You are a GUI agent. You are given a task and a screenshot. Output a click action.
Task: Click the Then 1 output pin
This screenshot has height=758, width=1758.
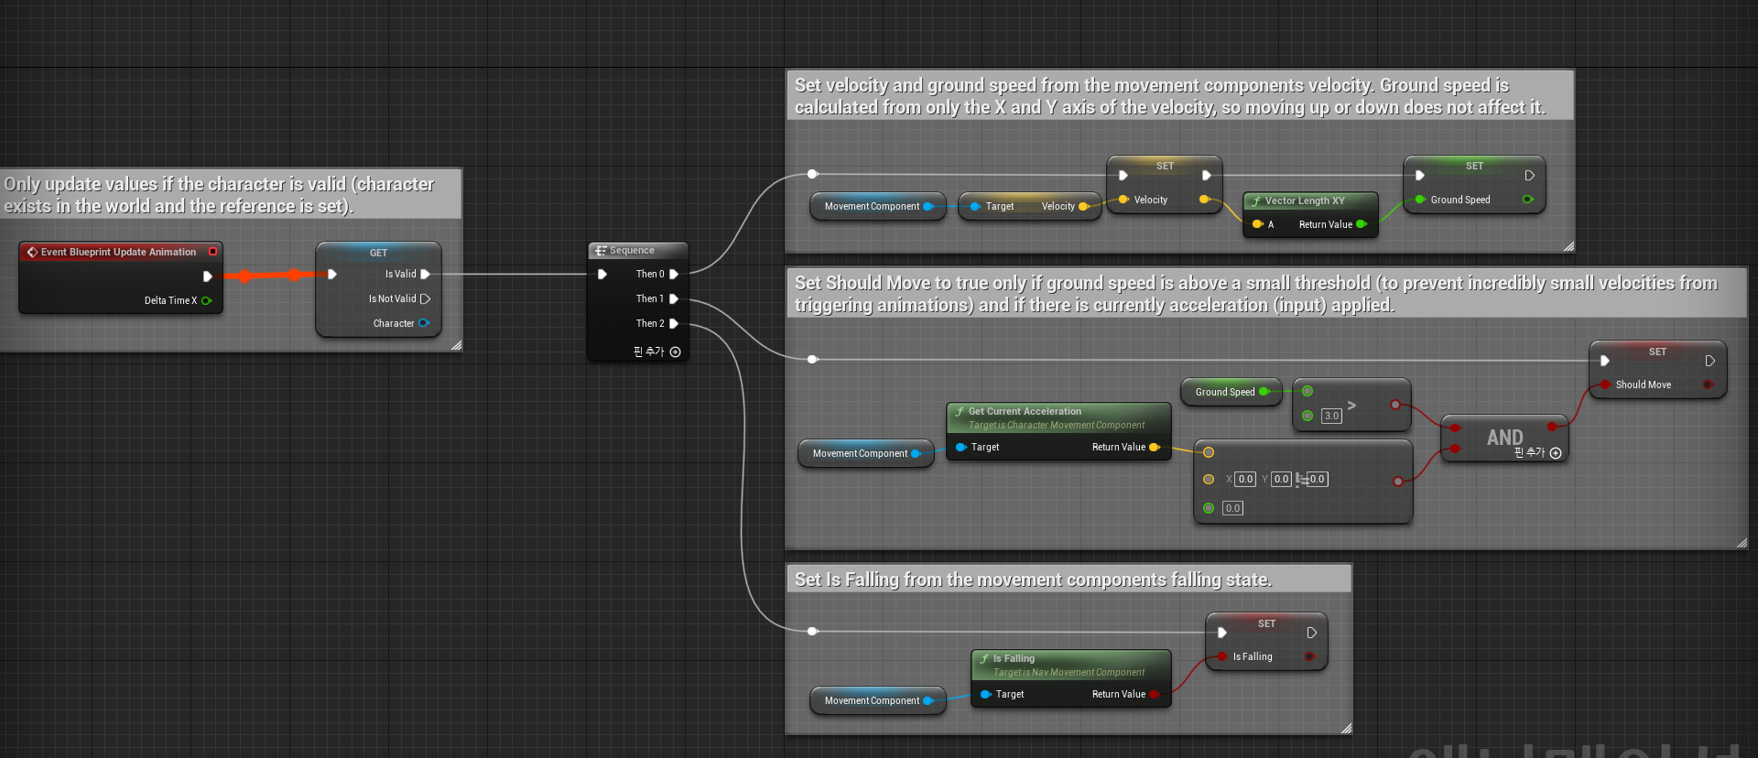tap(674, 298)
